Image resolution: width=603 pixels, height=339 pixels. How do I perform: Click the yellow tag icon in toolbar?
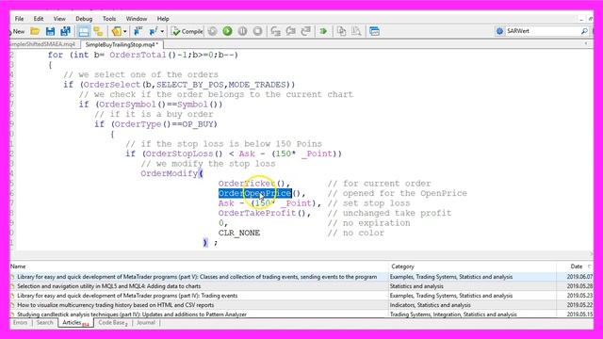(x=116, y=31)
